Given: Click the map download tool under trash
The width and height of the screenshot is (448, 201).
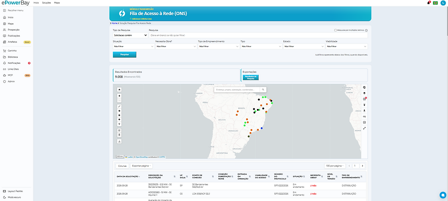Looking at the screenshot, I should coord(119,141).
